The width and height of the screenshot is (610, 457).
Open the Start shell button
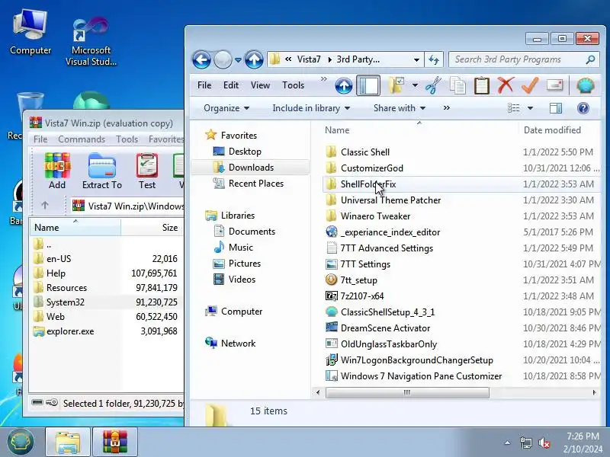[21, 442]
